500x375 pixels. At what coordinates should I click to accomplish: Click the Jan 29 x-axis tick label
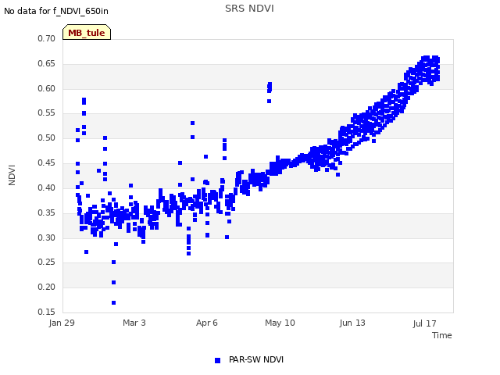[x=62, y=323]
